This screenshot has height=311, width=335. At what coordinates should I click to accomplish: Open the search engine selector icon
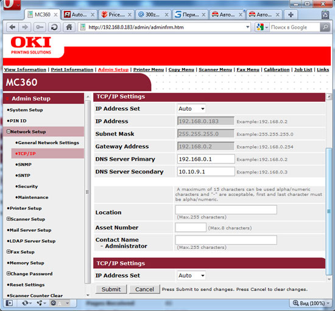point(262,27)
